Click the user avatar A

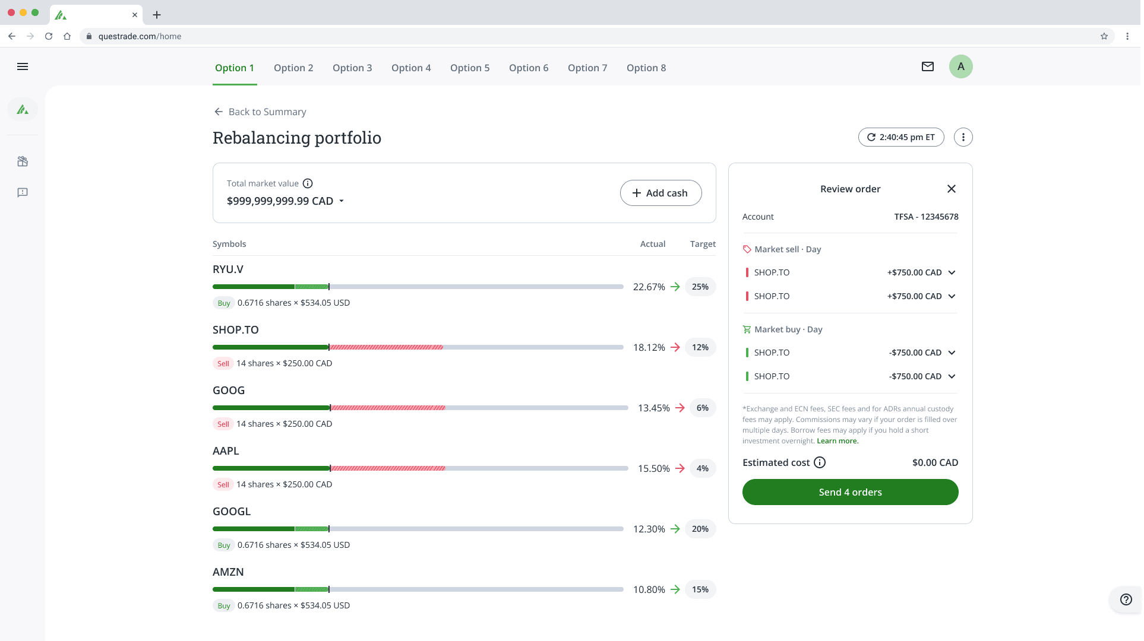[960, 66]
